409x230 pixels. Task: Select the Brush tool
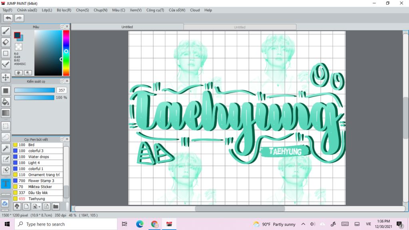(x=6, y=31)
